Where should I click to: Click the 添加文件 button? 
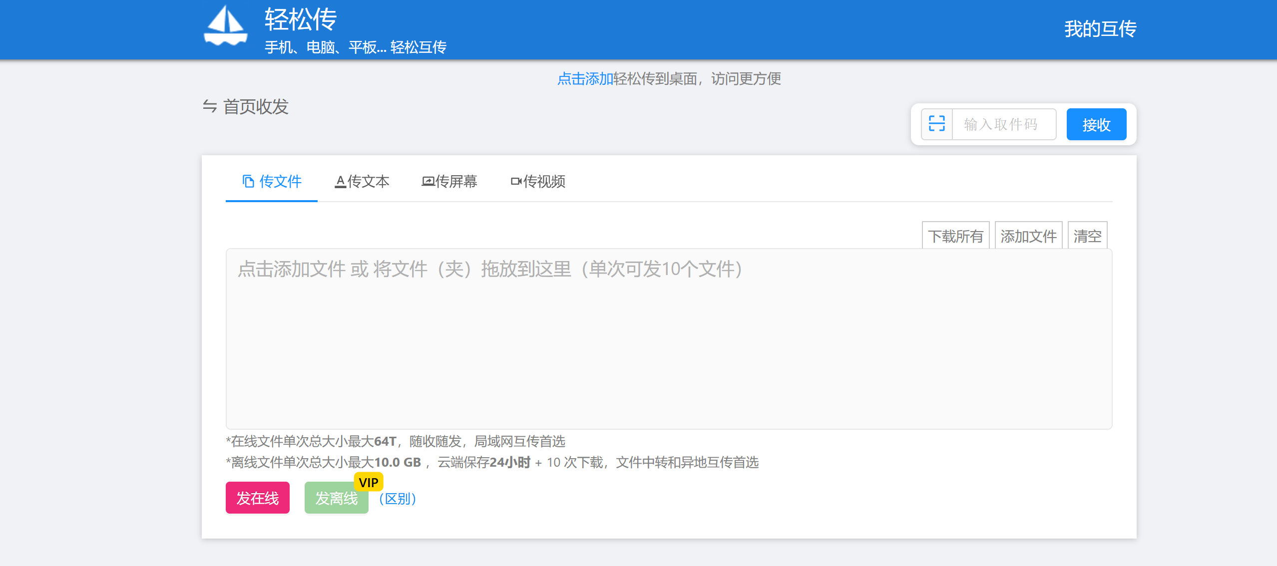(x=1028, y=236)
